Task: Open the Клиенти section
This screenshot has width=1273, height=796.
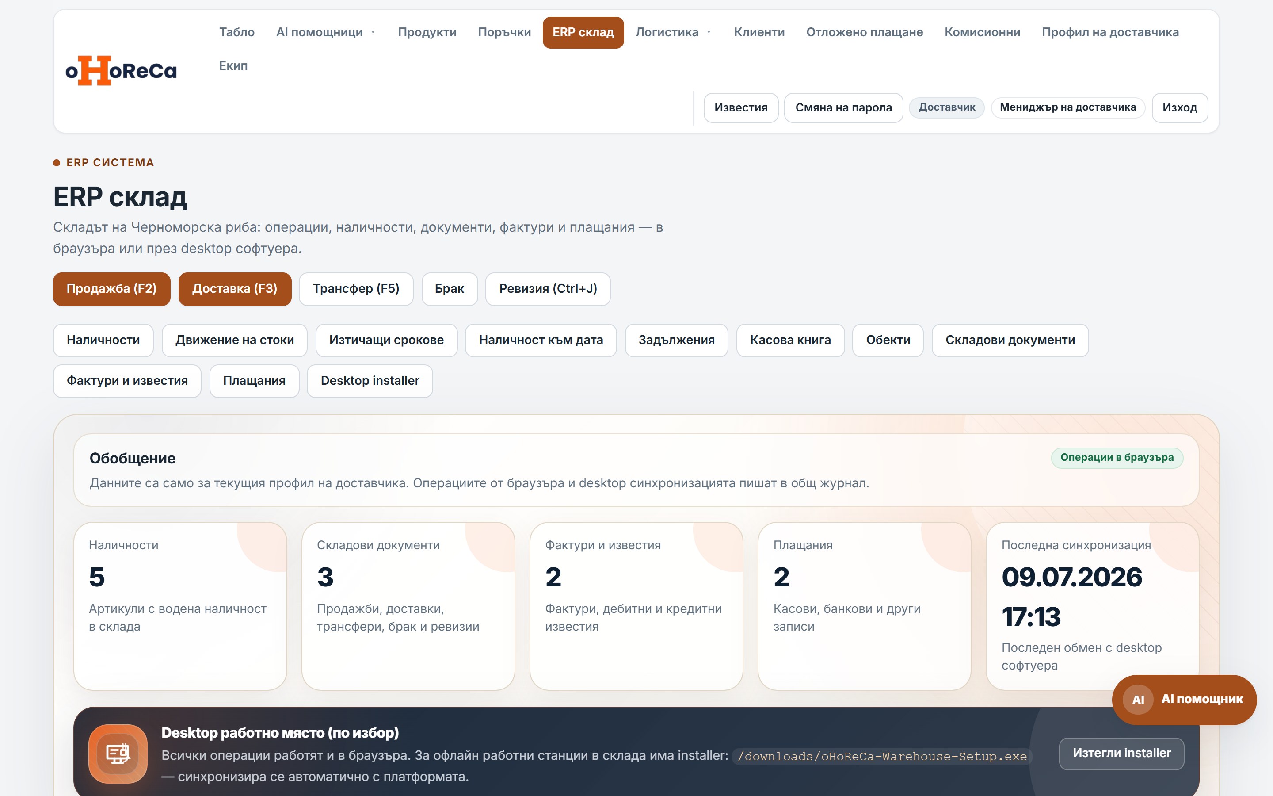Action: (759, 32)
